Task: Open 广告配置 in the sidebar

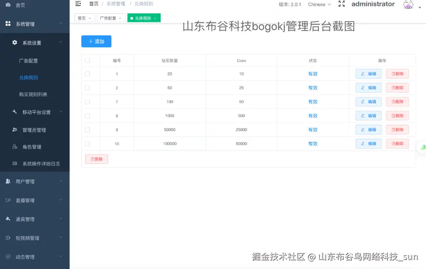Action: [x=29, y=61]
